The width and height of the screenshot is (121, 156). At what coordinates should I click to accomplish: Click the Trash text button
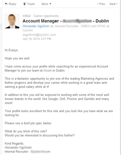click(x=31, y=4)
